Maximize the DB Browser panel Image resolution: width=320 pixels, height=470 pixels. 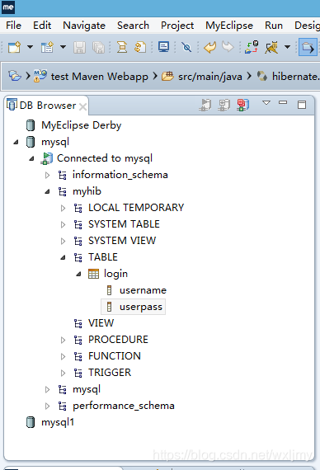[x=302, y=105]
